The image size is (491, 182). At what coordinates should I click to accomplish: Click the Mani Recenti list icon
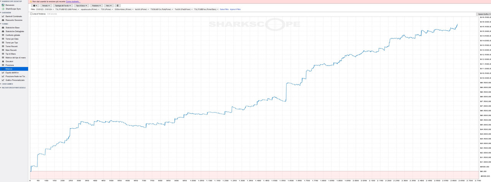pyautogui.click(x=3, y=50)
